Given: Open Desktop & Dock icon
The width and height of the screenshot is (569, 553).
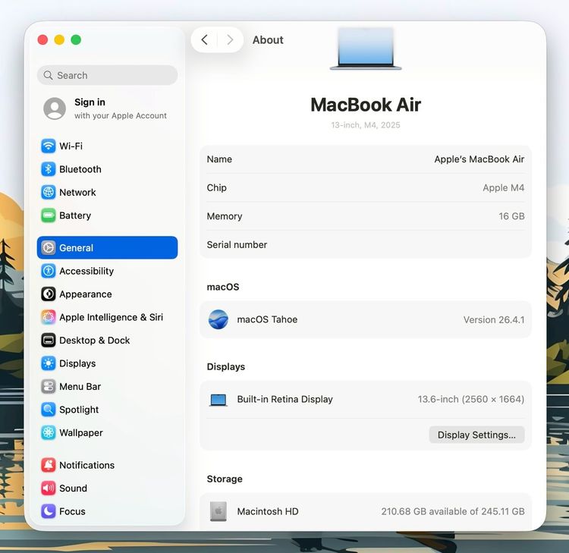Looking at the screenshot, I should (x=49, y=341).
